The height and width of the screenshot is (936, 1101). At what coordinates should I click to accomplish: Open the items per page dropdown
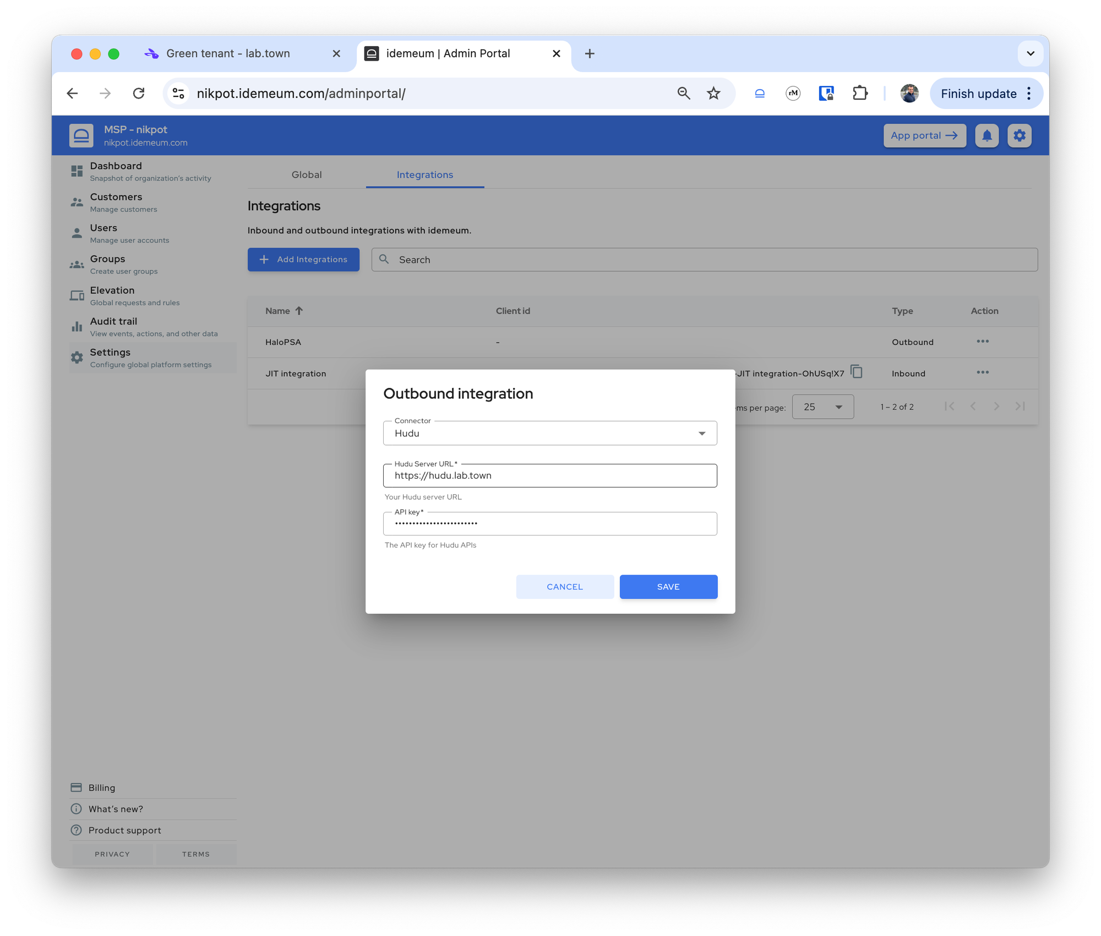822,407
